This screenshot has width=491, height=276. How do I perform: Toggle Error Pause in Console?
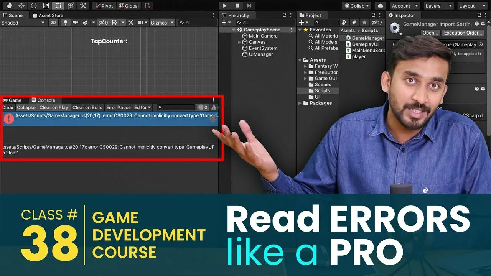tap(119, 107)
